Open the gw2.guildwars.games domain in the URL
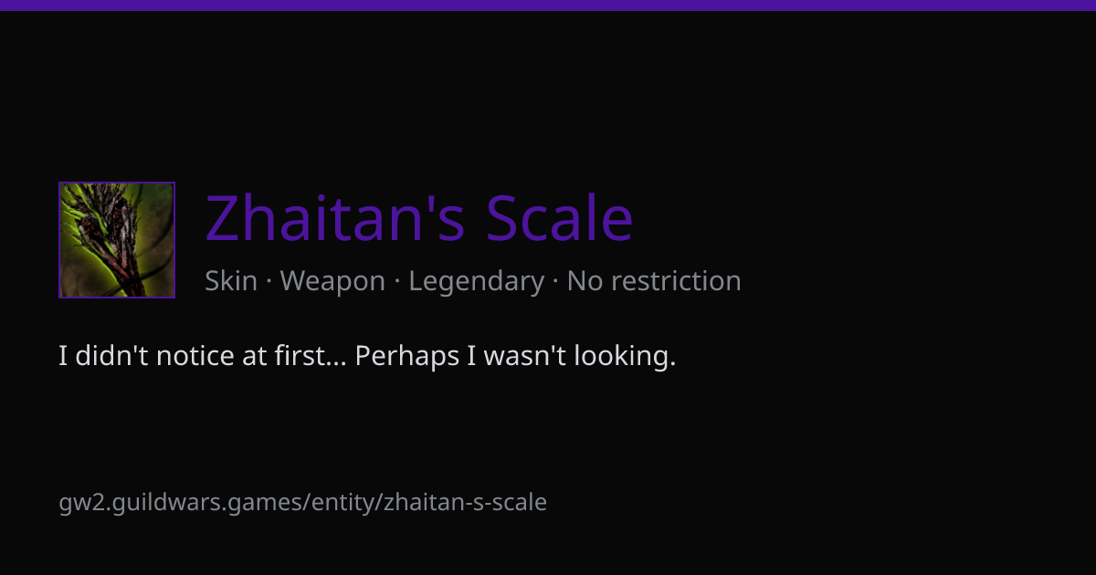 pos(181,502)
